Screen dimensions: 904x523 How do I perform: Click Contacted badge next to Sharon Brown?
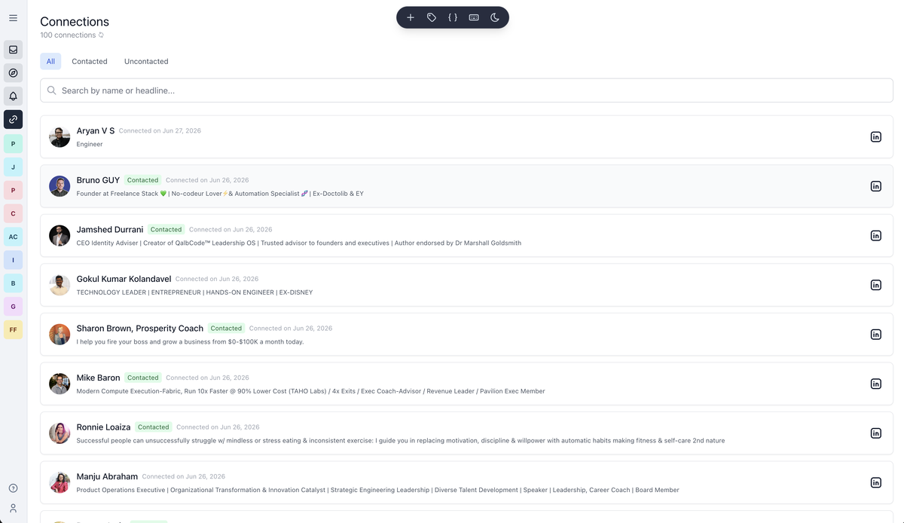tap(226, 328)
